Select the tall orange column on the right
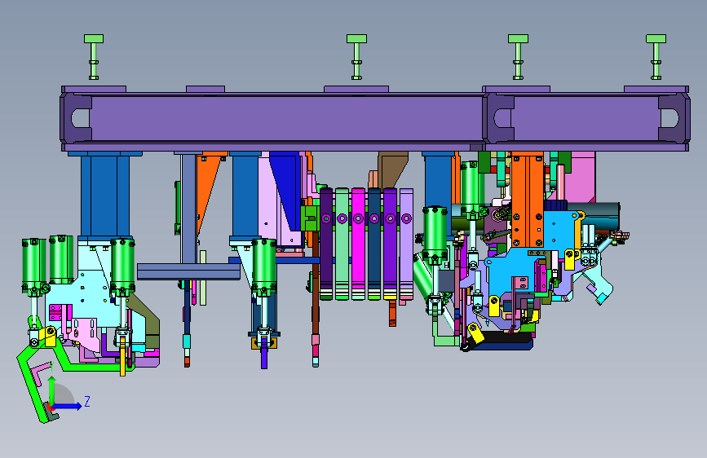707x458 pixels. [x=527, y=200]
